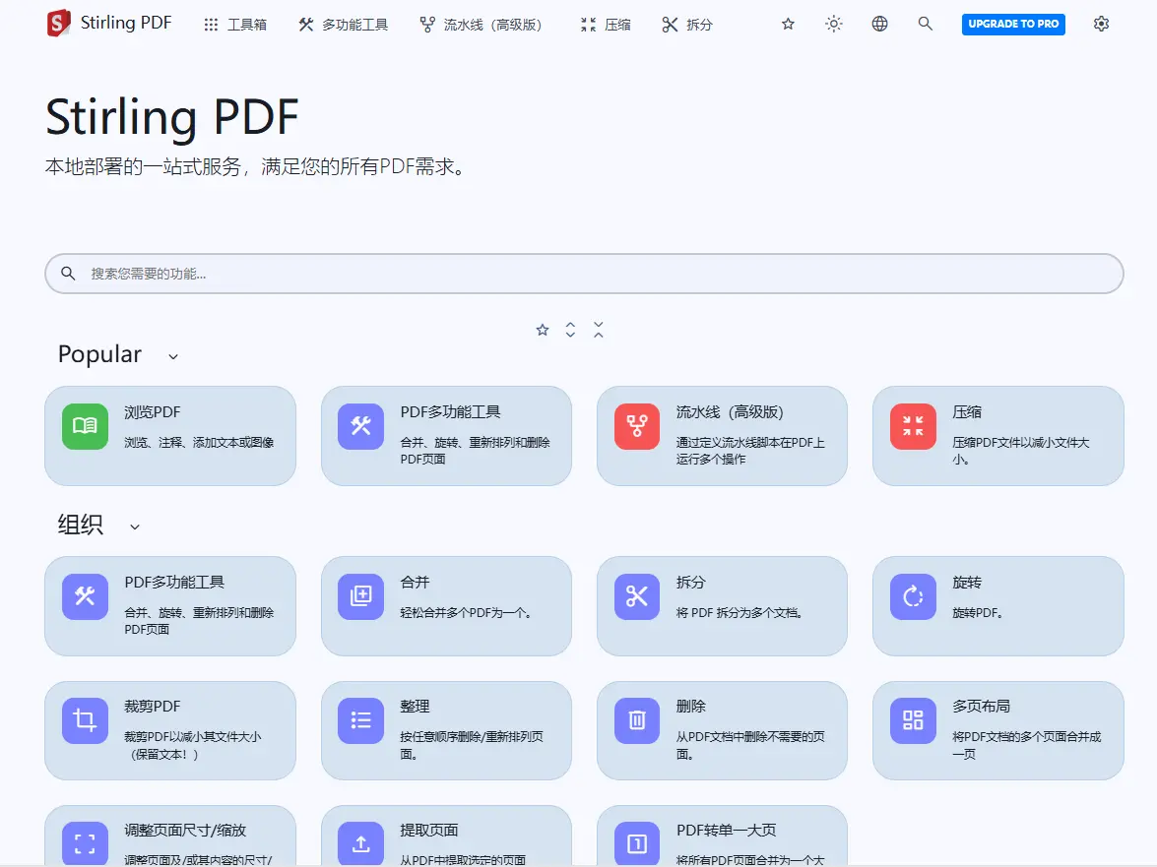Open the 裁剪PDF crop icon
The width and height of the screenshot is (1157, 867).
click(x=86, y=720)
